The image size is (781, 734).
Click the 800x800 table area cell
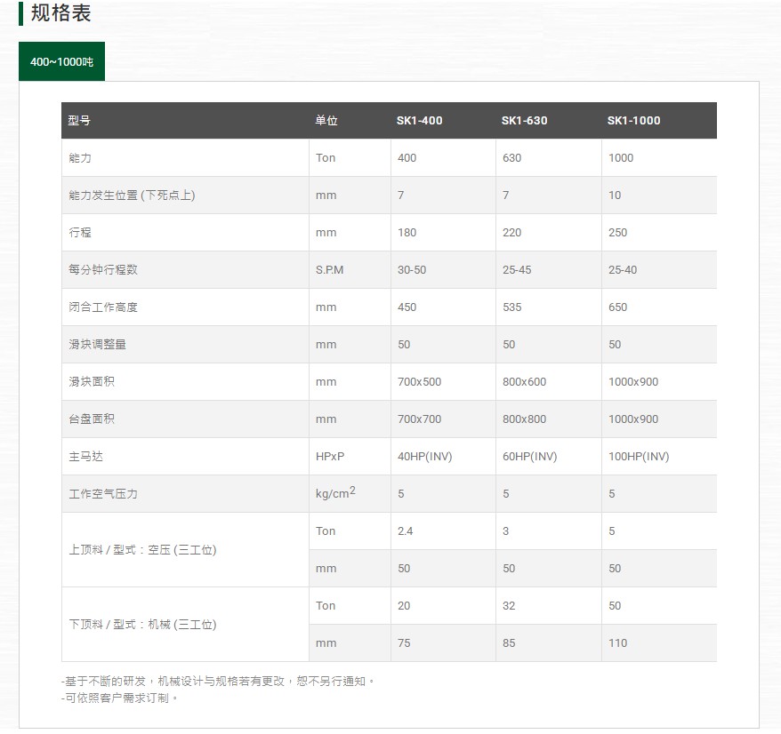[x=524, y=419]
